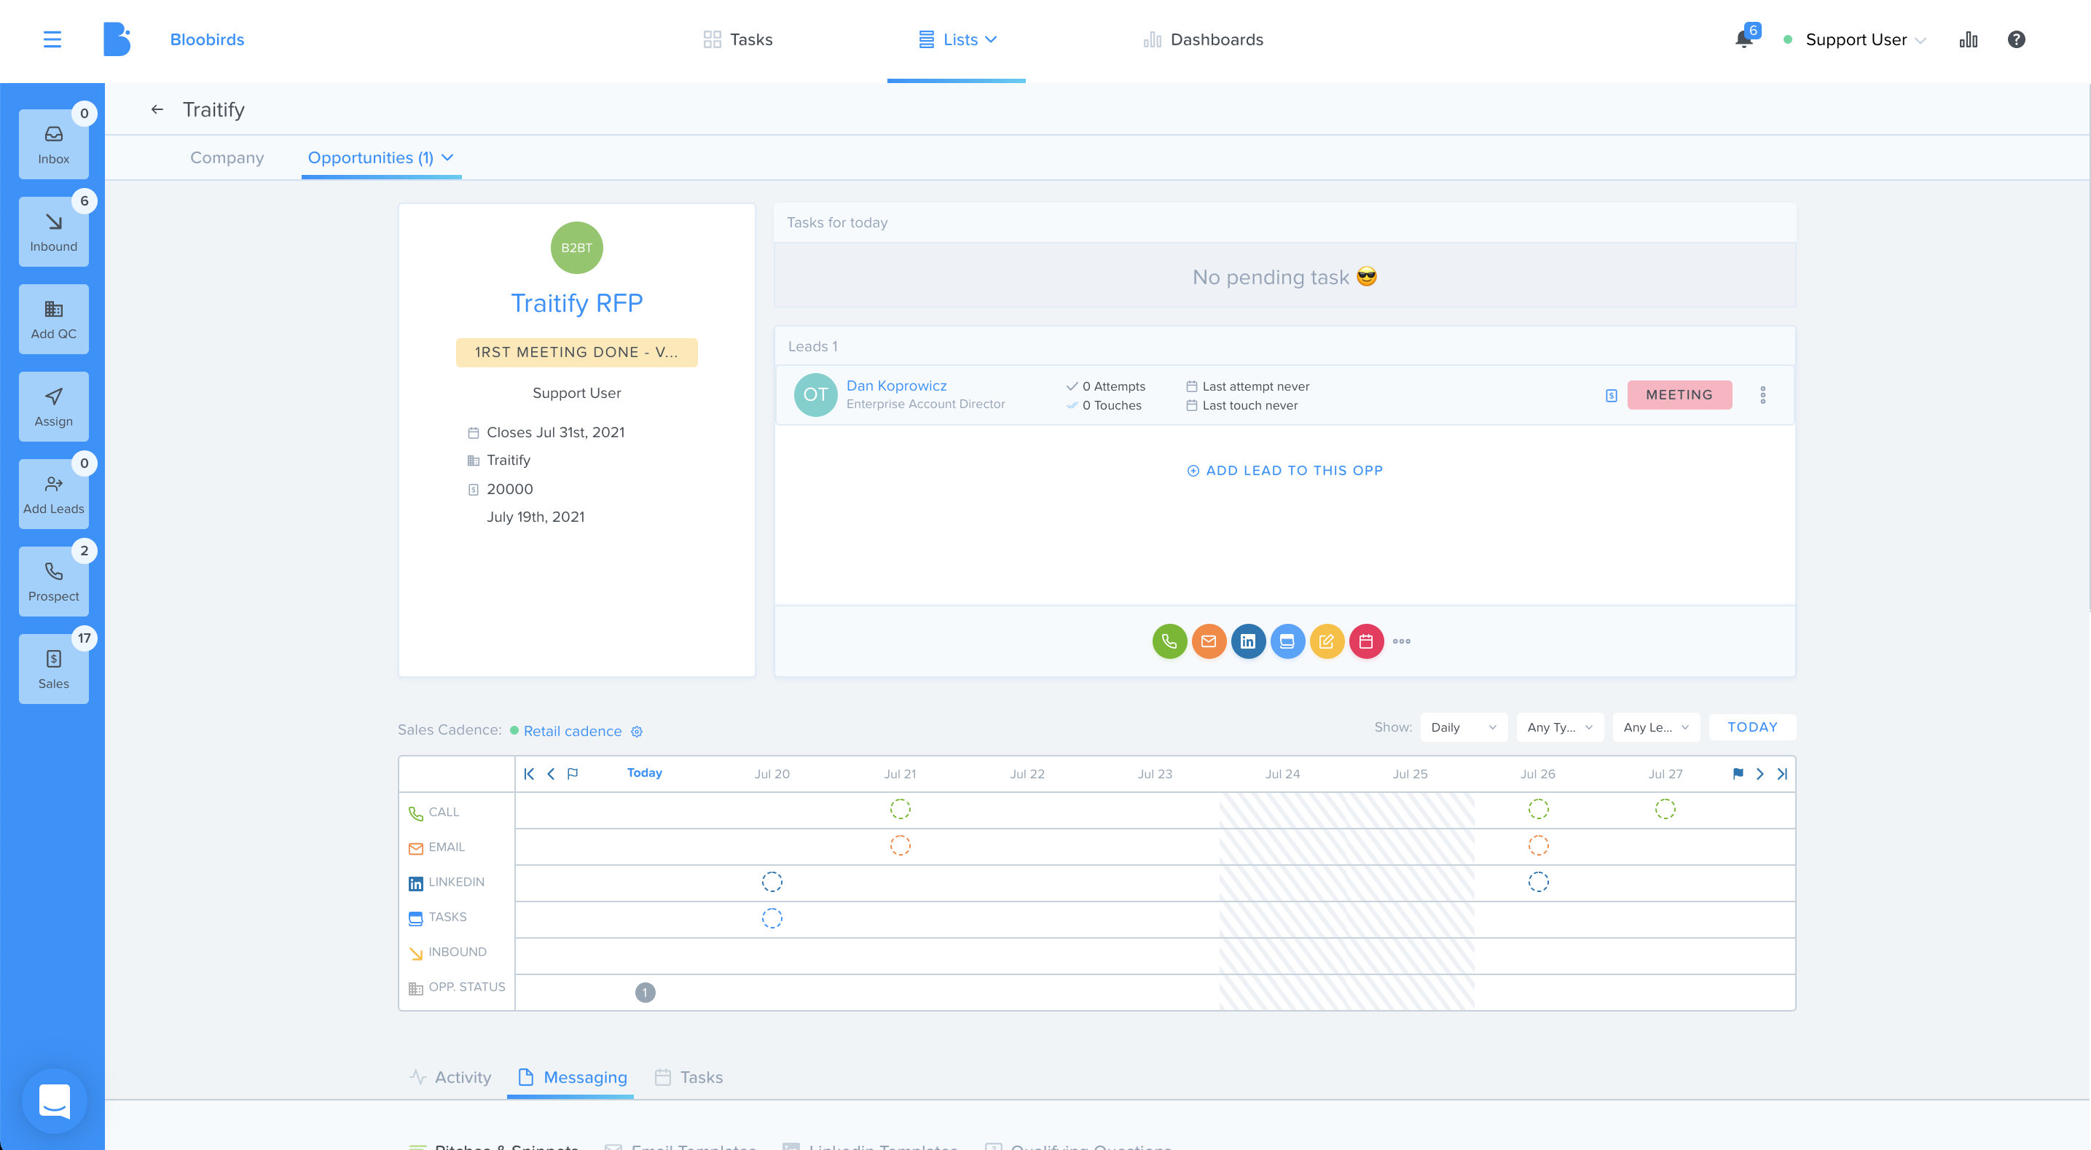Switch to the Activity tab
2091x1150 pixels.
tap(450, 1078)
